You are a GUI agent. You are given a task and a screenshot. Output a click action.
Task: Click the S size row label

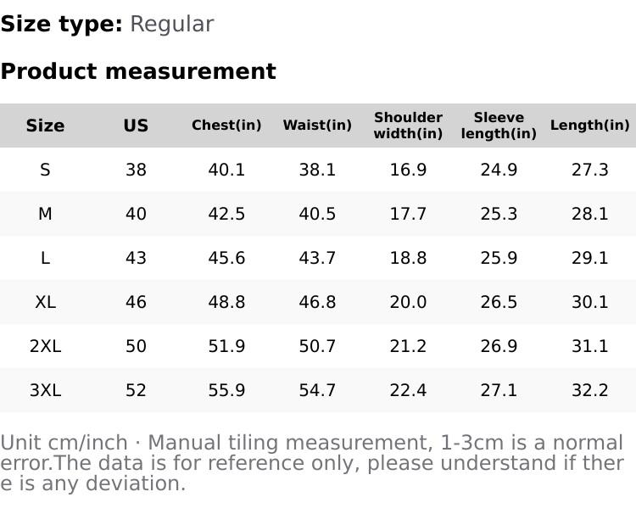[x=45, y=170]
